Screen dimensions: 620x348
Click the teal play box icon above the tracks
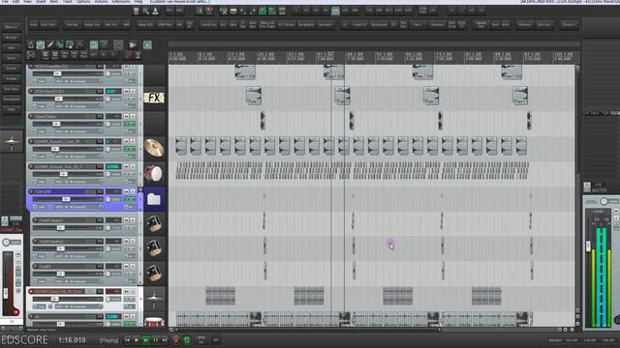pyautogui.click(x=147, y=44)
